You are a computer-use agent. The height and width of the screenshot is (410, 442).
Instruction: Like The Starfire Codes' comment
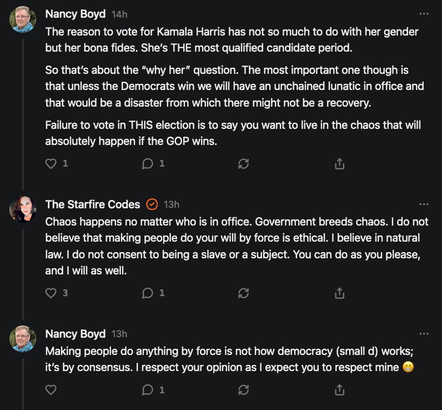(x=51, y=293)
